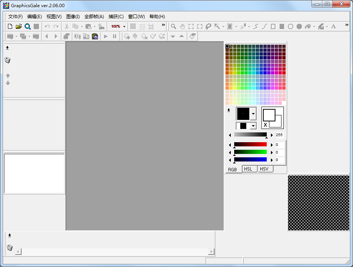Switch to the HSL tab
This screenshot has width=353, height=267.
tap(250, 169)
